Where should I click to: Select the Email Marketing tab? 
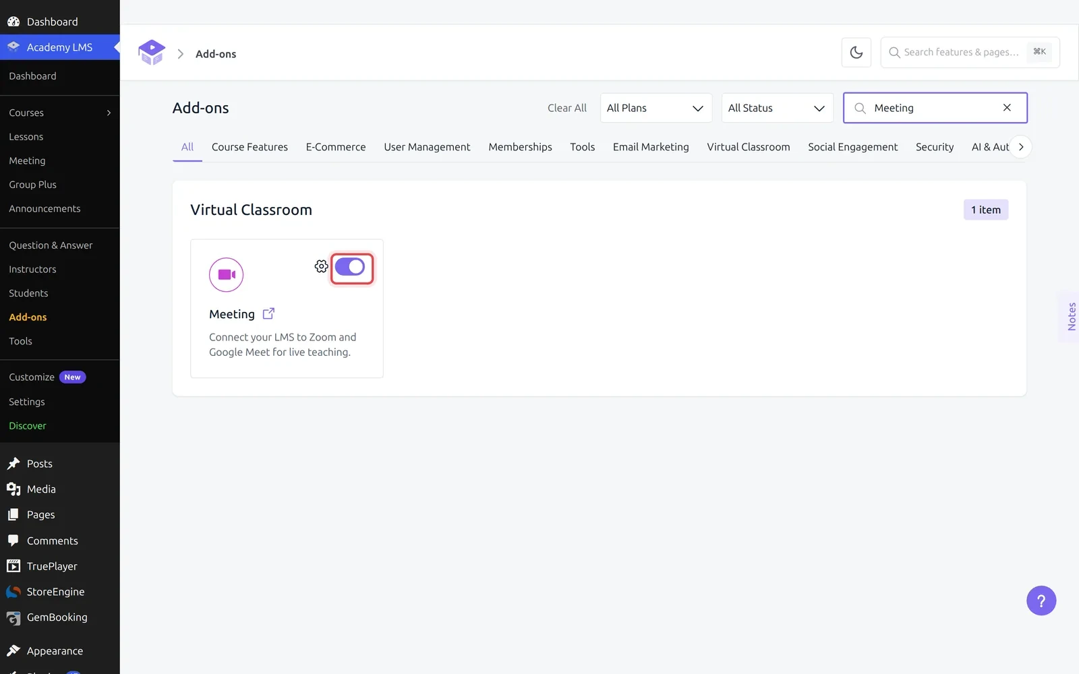click(651, 147)
